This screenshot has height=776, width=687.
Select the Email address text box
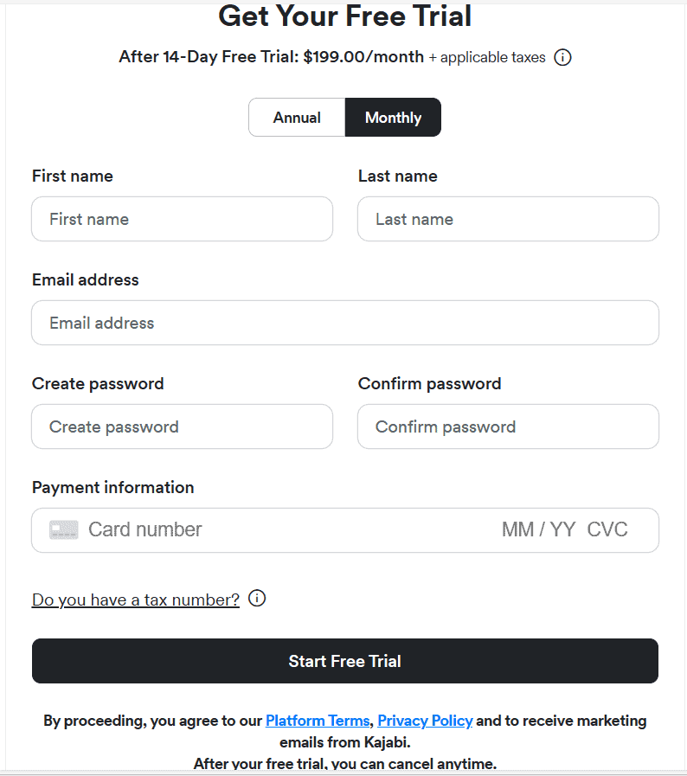(x=344, y=323)
